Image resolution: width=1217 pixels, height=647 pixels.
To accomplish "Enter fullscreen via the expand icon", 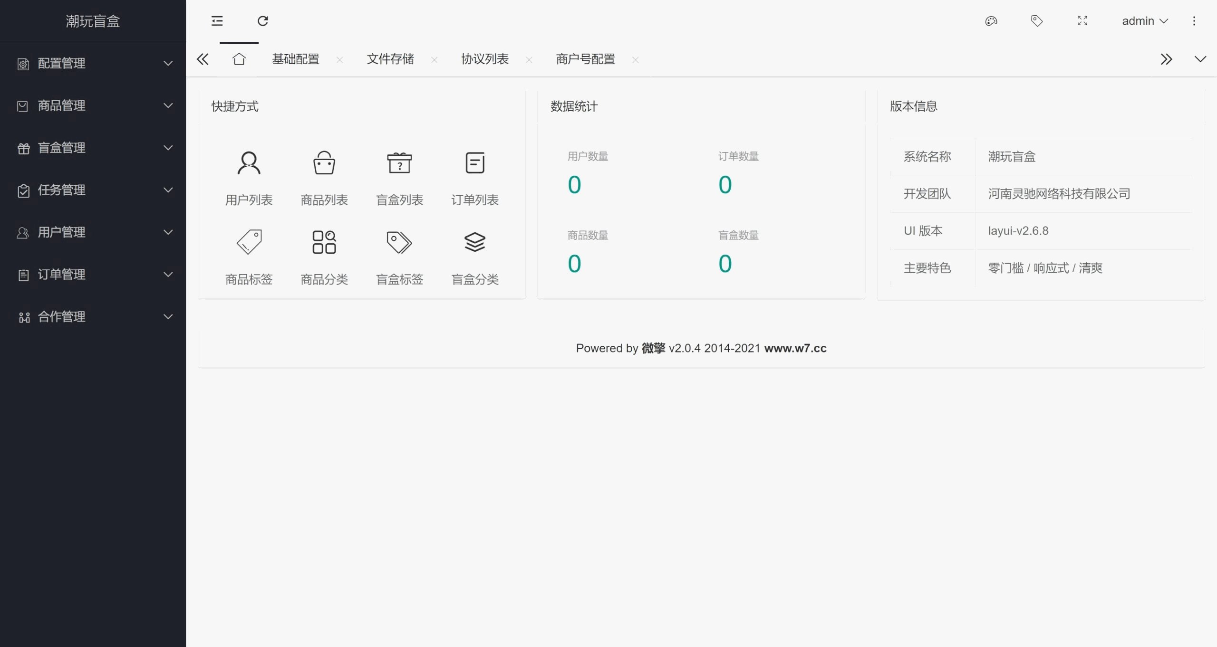I will 1083,21.
